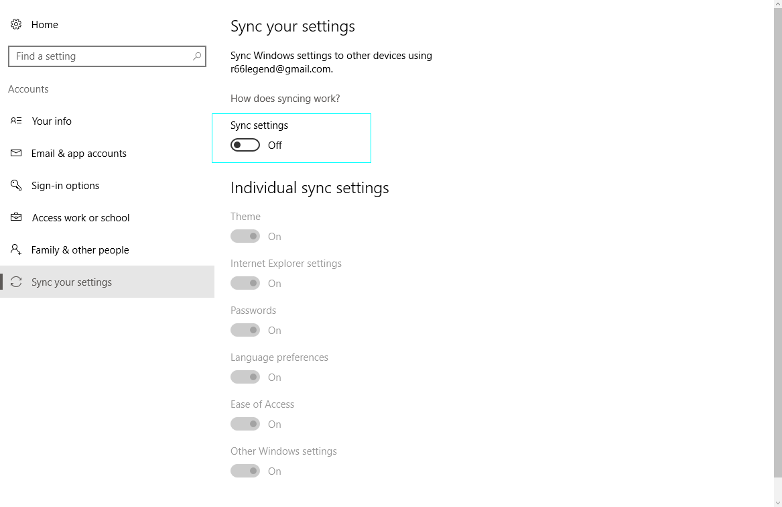Click the Access work or school briefcase icon
The width and height of the screenshot is (782, 507).
coord(16,217)
